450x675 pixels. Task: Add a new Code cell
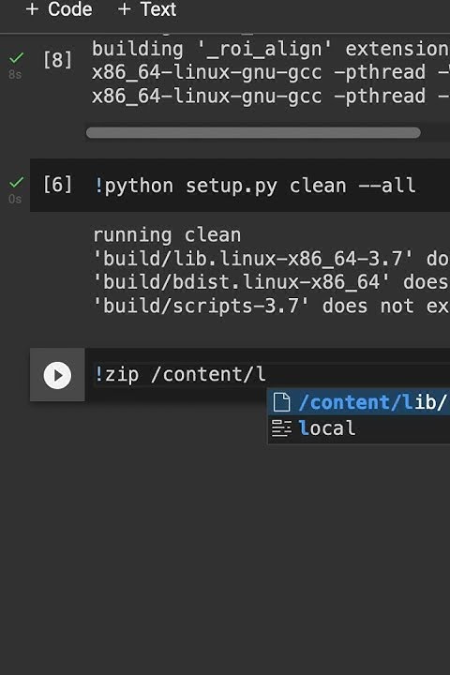click(59, 9)
